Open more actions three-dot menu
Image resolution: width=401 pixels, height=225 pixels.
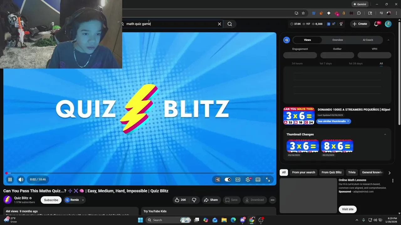pyautogui.click(x=272, y=200)
